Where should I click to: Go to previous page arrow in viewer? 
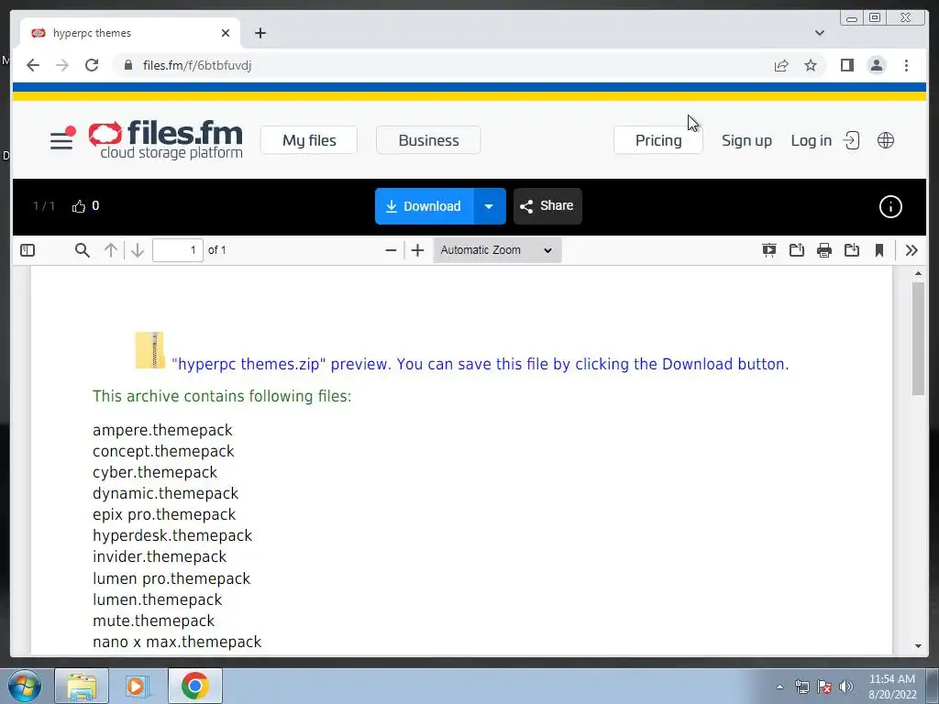coord(111,250)
